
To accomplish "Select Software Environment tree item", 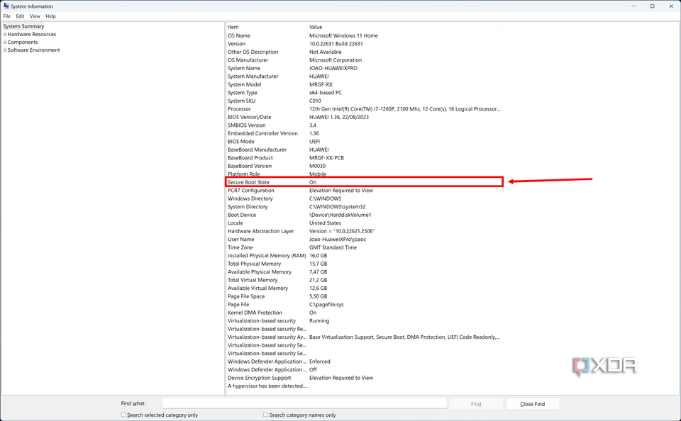I will click(33, 50).
